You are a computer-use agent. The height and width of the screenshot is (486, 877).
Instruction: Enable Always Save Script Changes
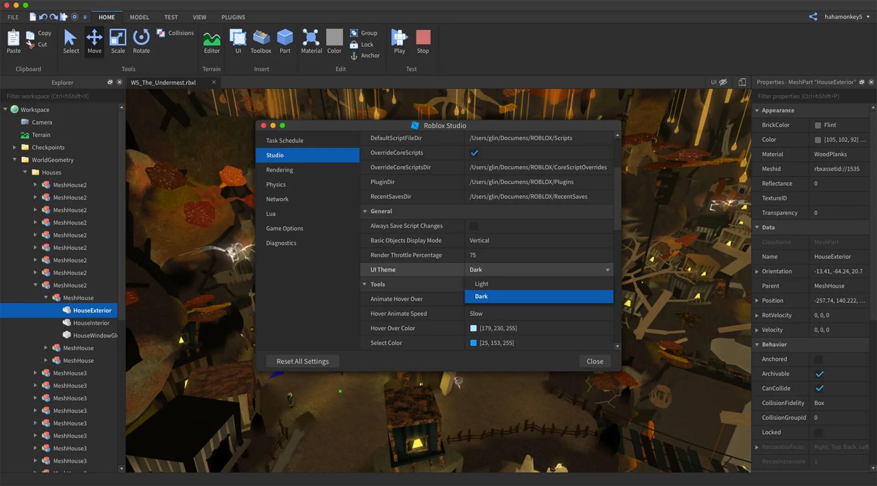click(474, 225)
